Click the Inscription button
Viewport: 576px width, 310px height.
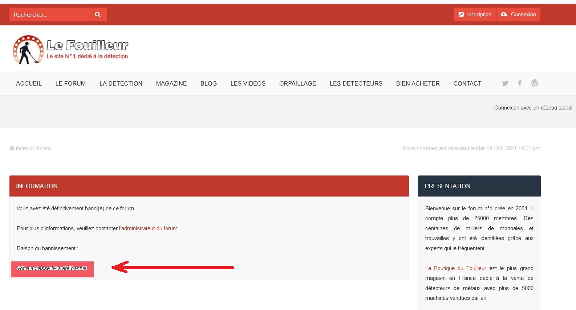point(475,15)
